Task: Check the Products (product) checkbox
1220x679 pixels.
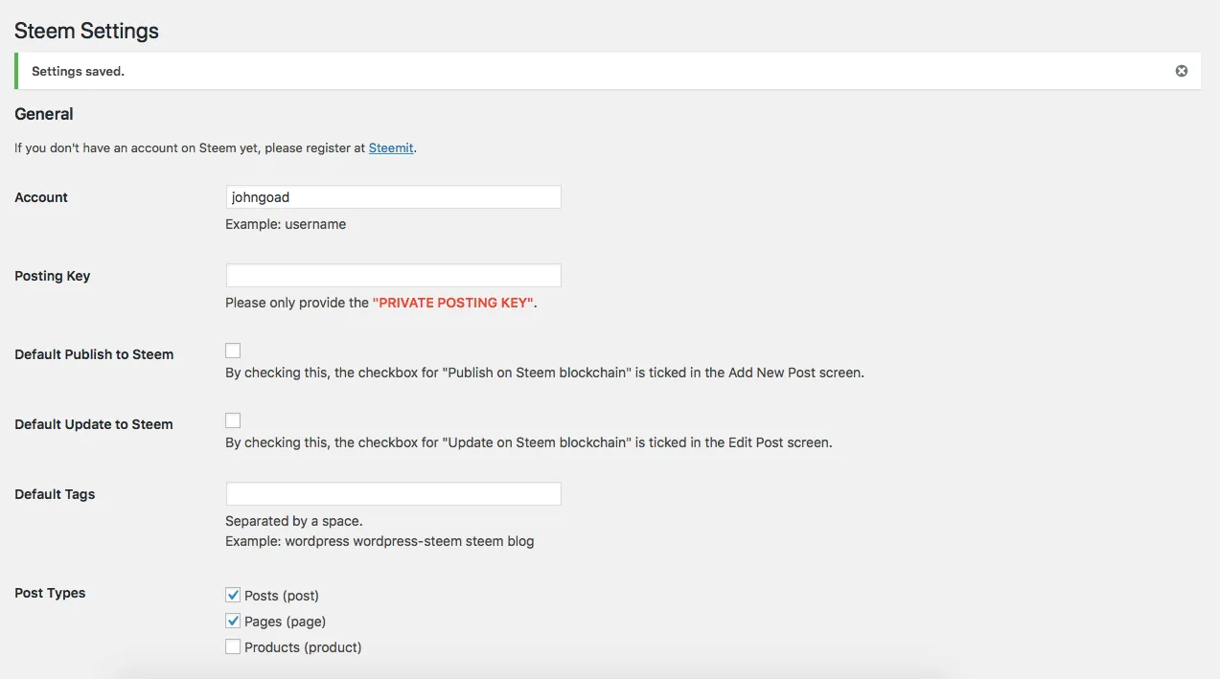Action: tap(233, 646)
